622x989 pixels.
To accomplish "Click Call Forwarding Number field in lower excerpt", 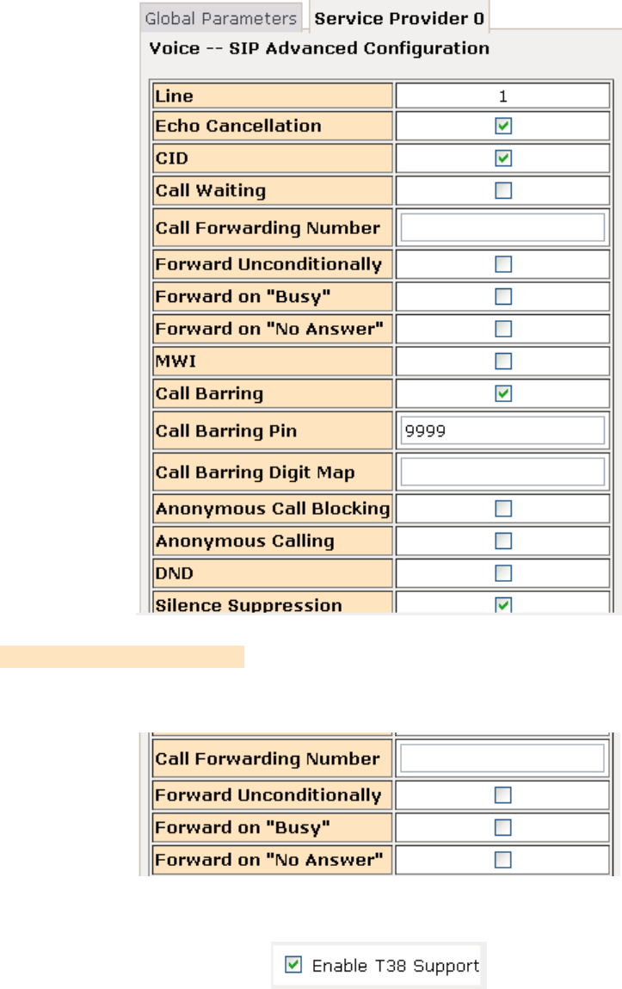I will (x=503, y=758).
